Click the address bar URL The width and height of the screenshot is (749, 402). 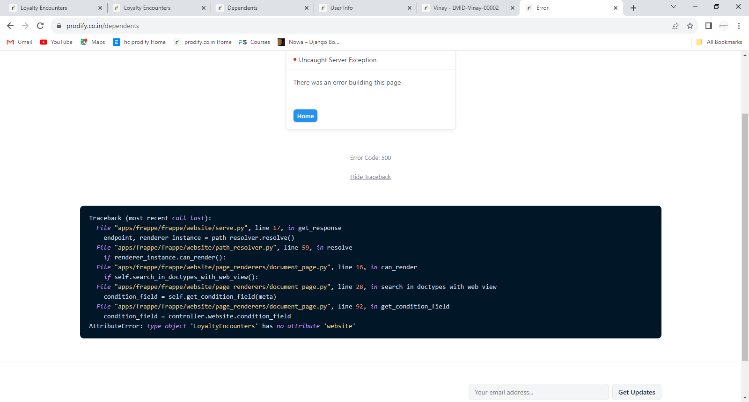click(103, 26)
